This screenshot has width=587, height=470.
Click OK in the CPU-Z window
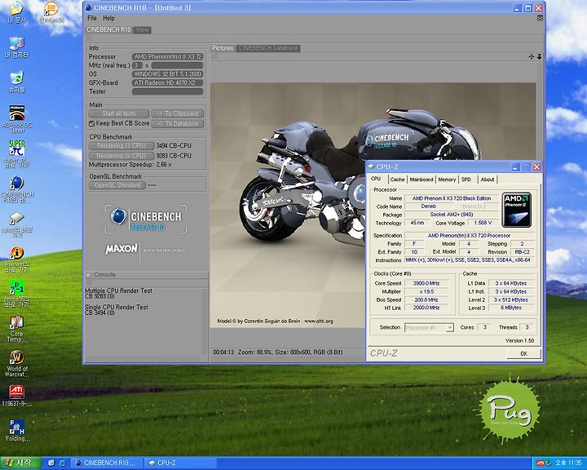(x=523, y=353)
